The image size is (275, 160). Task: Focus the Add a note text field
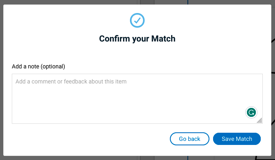(x=137, y=99)
